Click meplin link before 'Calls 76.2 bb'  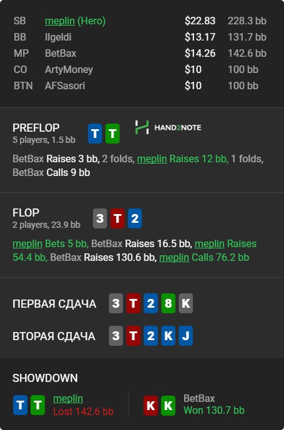(174, 258)
